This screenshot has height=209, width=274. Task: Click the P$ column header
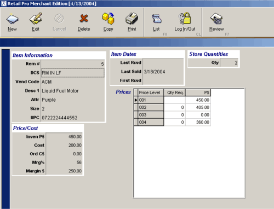tap(198, 92)
